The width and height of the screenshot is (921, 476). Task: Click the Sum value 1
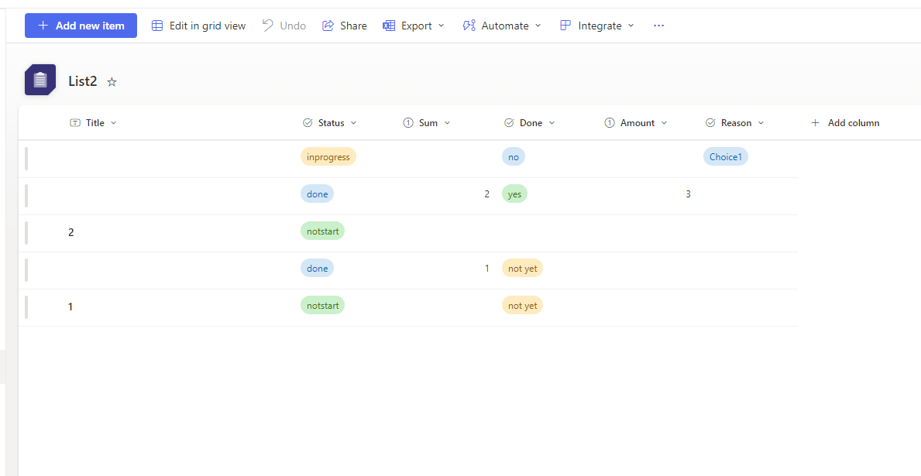click(487, 269)
